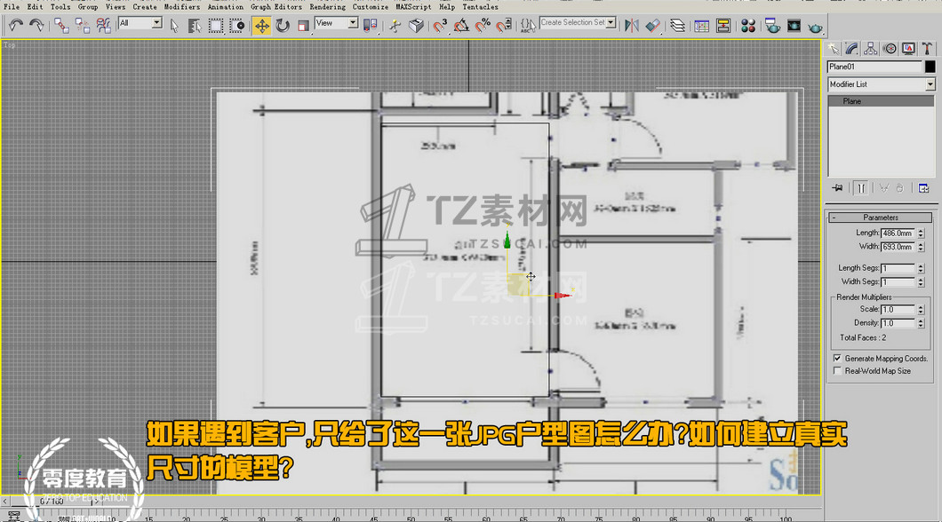This screenshot has height=522, width=942.
Task: Click the Rectangular Selection Region icon
Action: point(216,25)
